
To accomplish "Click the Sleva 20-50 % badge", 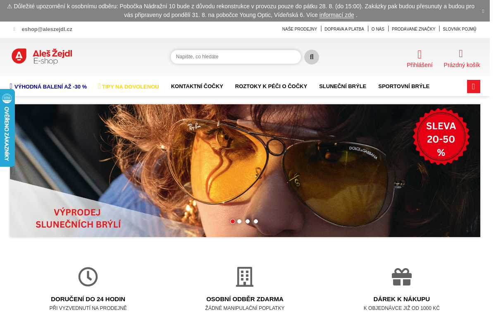I will click(441, 137).
